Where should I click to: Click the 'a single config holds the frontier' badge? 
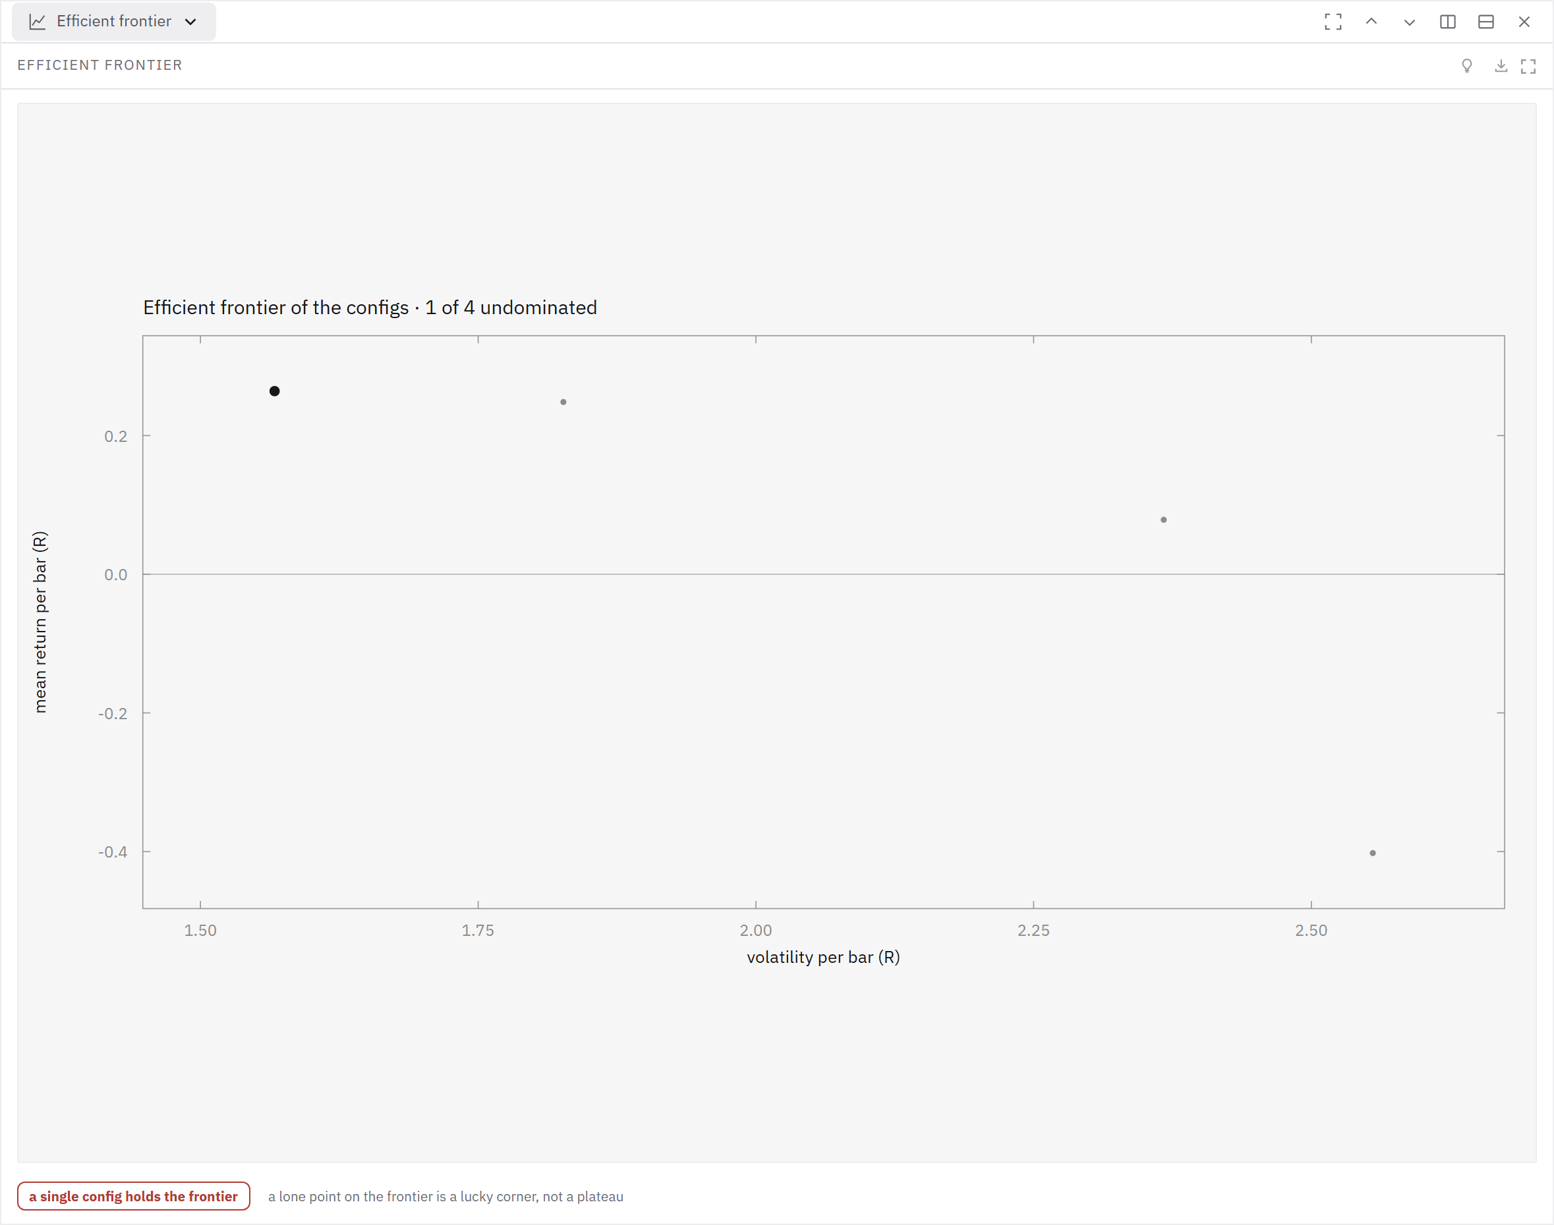coord(134,1195)
